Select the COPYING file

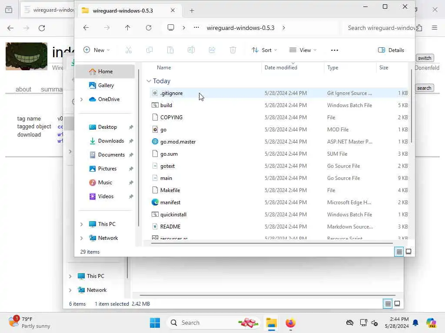click(x=279, y=117)
